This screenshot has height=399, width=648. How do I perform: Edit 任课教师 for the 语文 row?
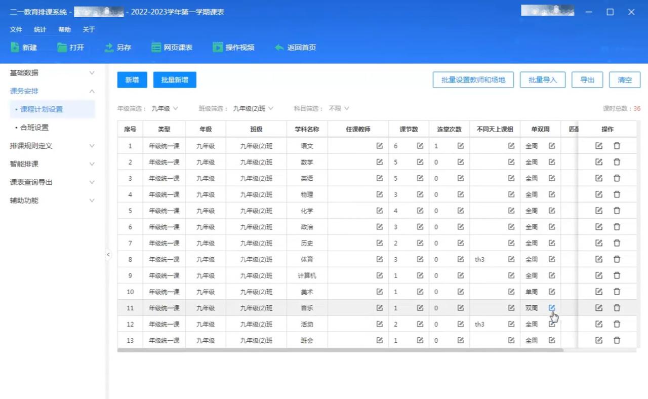[x=380, y=146]
